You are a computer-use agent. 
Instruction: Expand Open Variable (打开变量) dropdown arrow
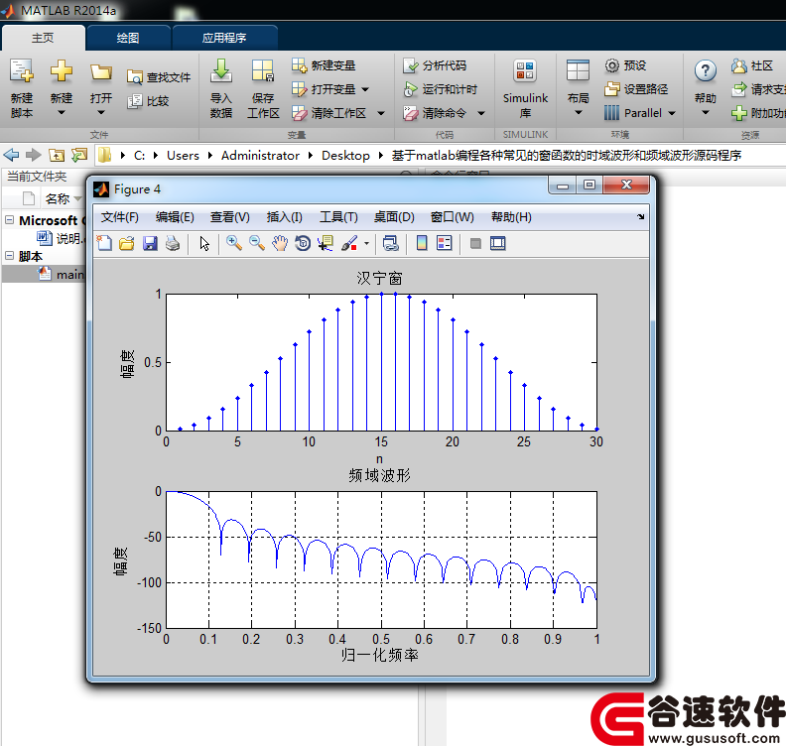tap(365, 89)
